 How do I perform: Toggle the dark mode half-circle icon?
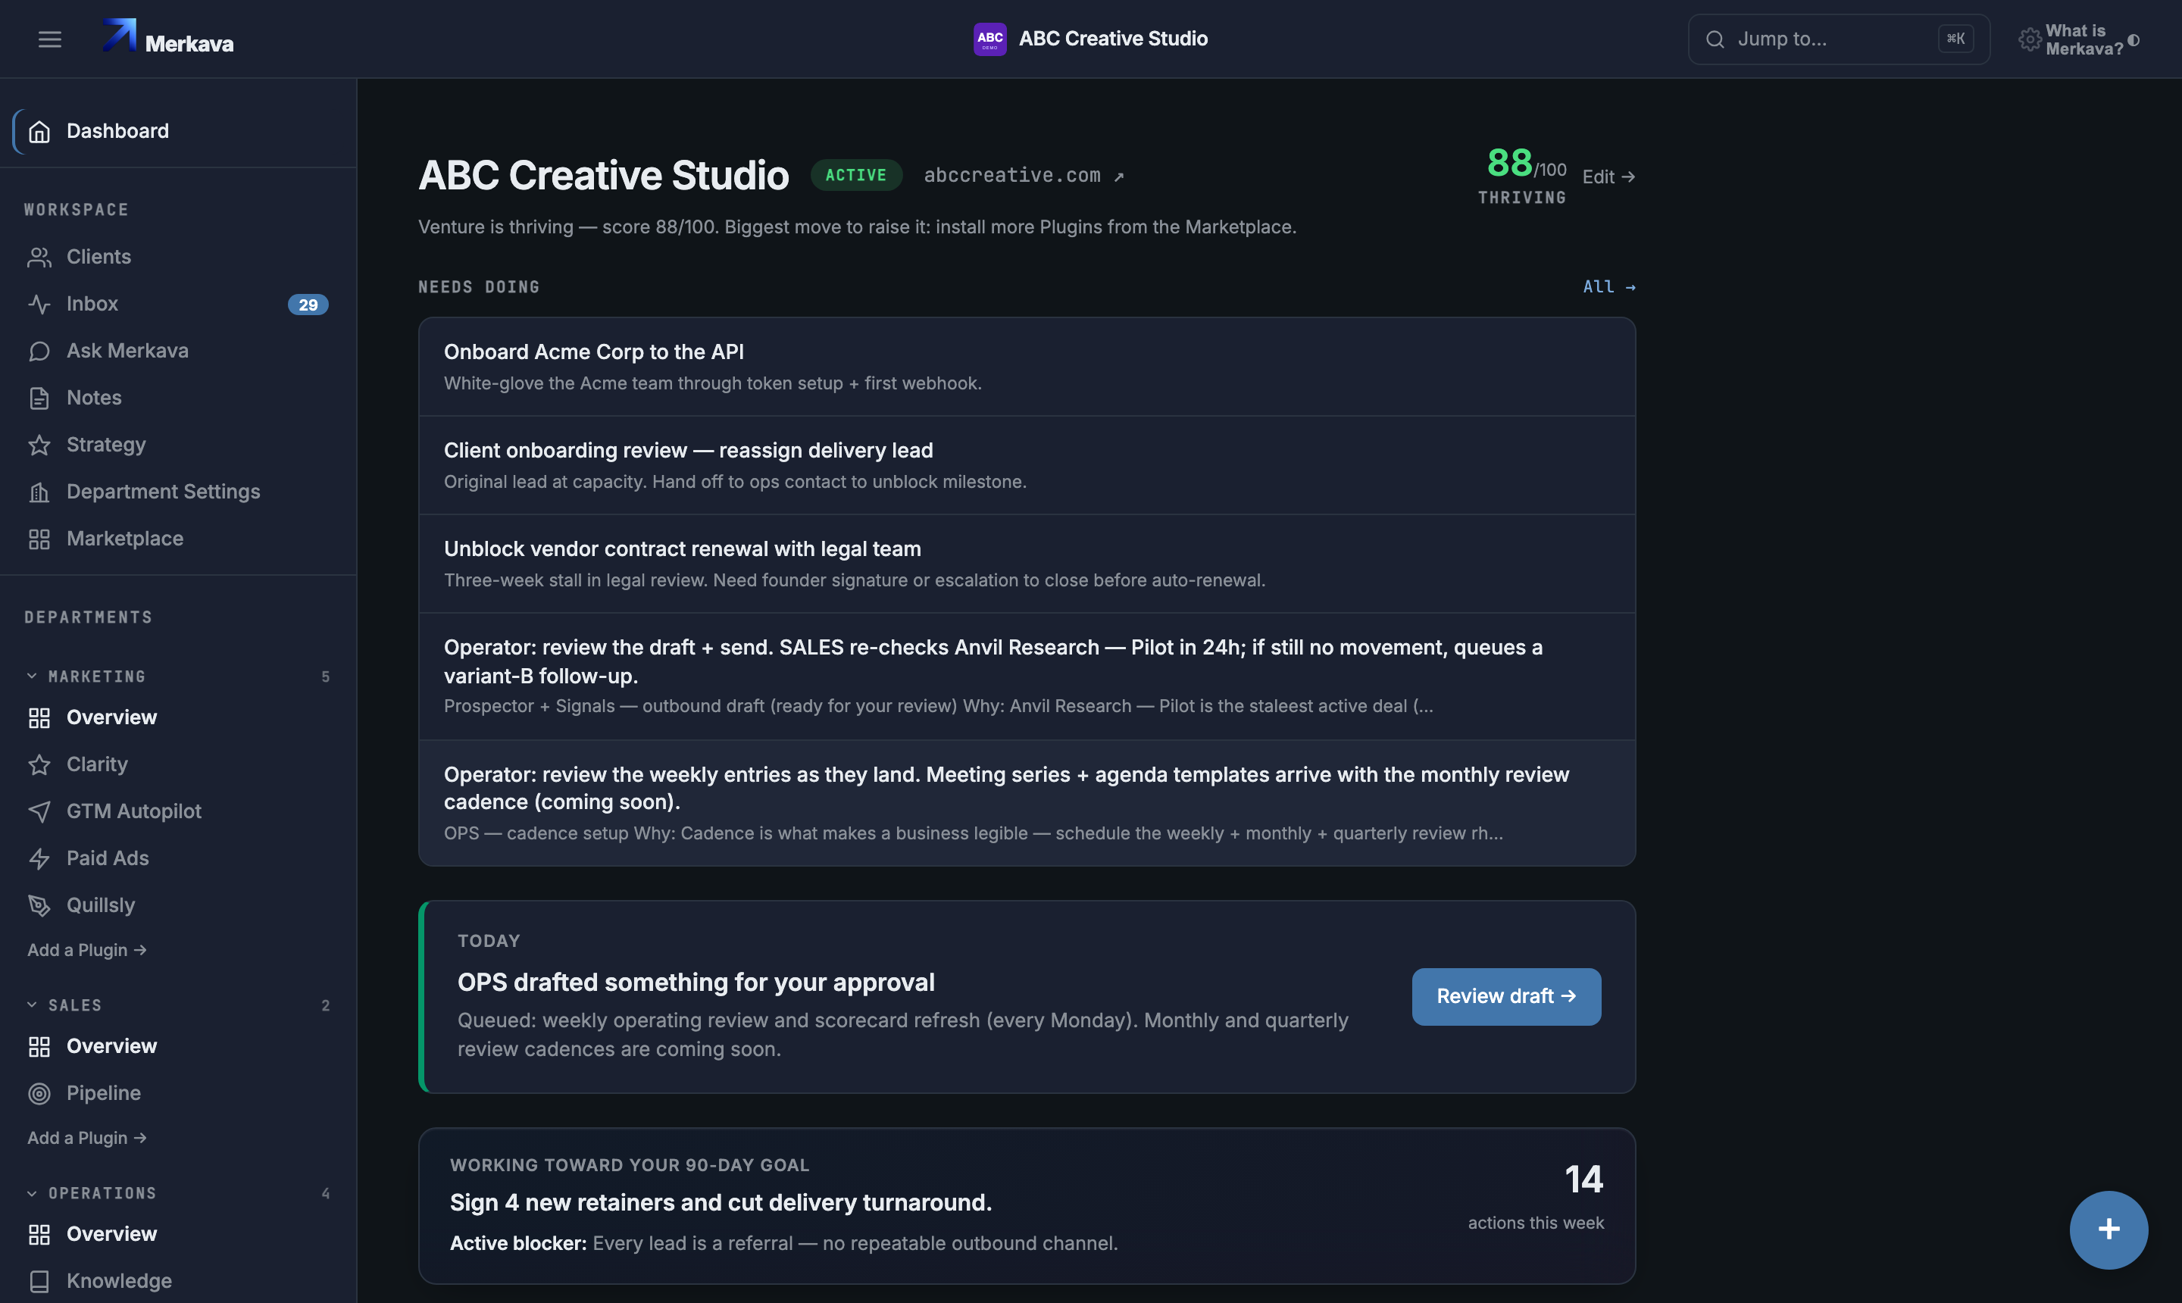coord(2133,40)
